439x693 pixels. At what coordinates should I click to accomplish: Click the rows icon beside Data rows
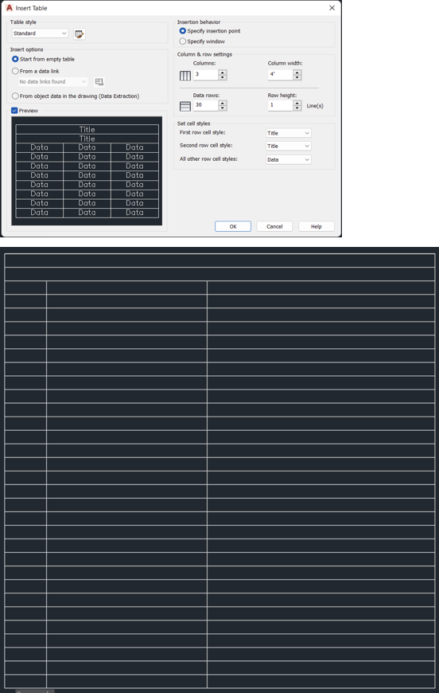(185, 106)
